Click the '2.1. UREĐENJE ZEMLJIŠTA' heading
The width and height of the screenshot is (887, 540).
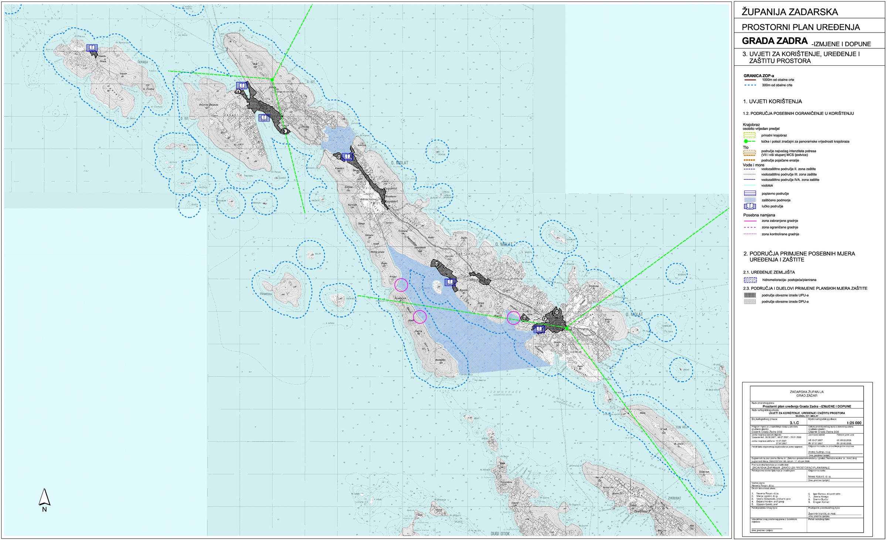pyautogui.click(x=769, y=272)
